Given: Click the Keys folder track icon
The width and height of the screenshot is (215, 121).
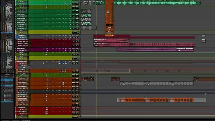Looking at the screenshot, I should (16, 58).
